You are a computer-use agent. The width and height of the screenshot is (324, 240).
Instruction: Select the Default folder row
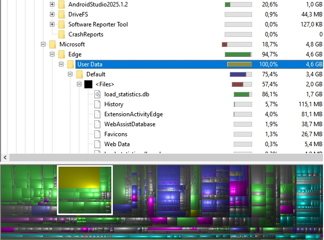(96, 74)
